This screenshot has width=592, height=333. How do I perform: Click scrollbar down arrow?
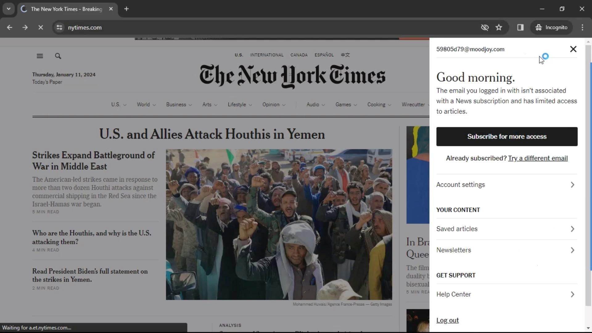pos(588,328)
